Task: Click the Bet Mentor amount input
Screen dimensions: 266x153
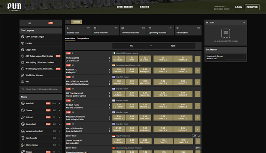Action: (x=235, y=57)
